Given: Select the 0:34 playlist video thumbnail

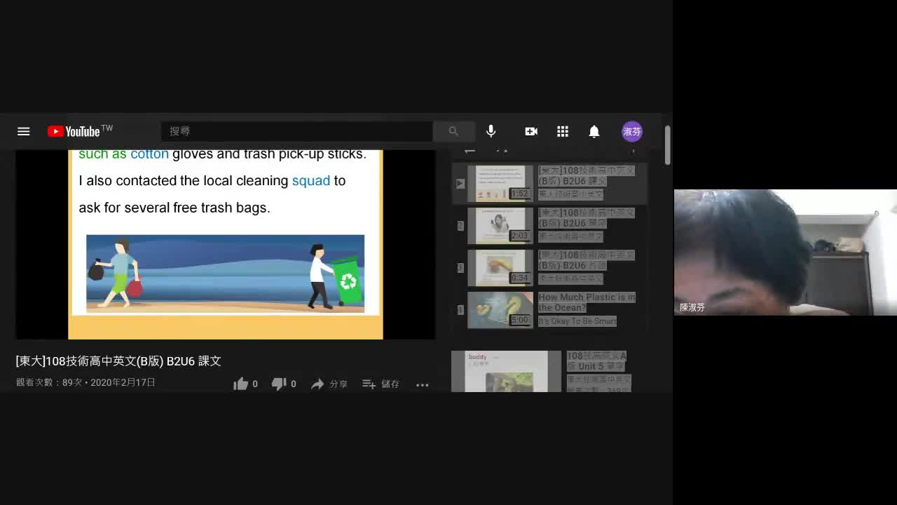Looking at the screenshot, I should pos(500,267).
